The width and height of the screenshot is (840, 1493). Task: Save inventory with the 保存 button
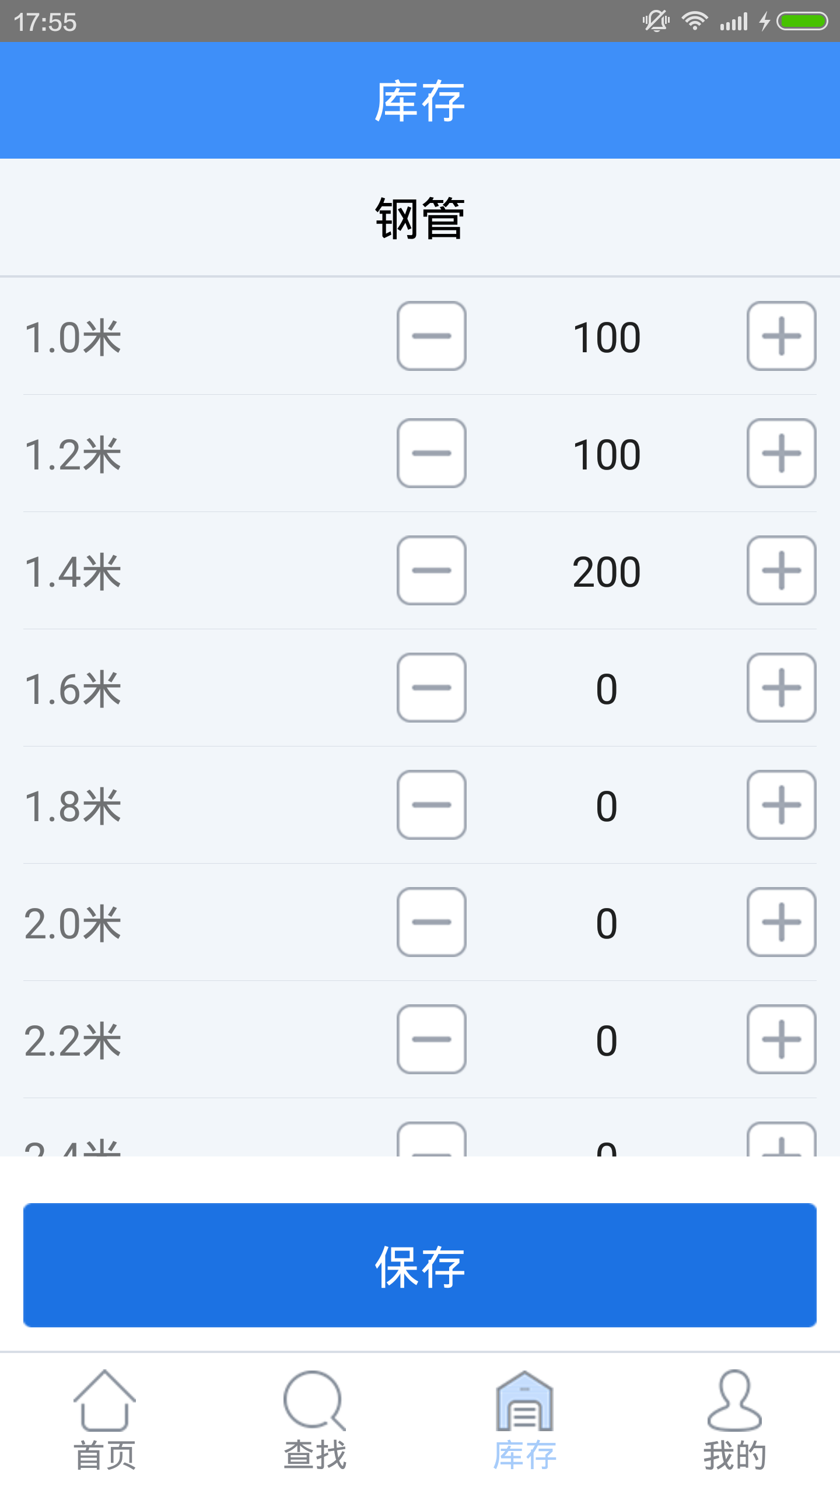(x=420, y=1265)
